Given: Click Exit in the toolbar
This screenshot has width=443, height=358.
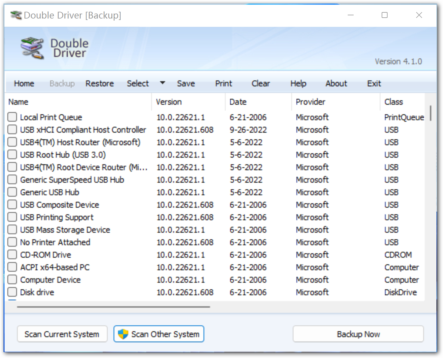Looking at the screenshot, I should (374, 84).
